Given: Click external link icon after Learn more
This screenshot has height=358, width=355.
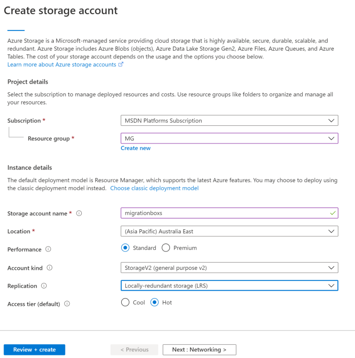Looking at the screenshot, I should [121, 64].
